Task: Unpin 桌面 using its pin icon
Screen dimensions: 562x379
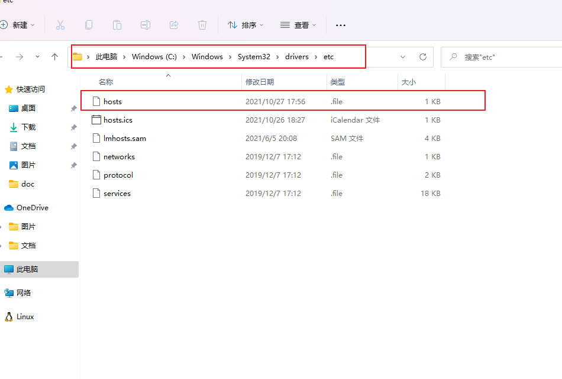Action: (x=73, y=108)
